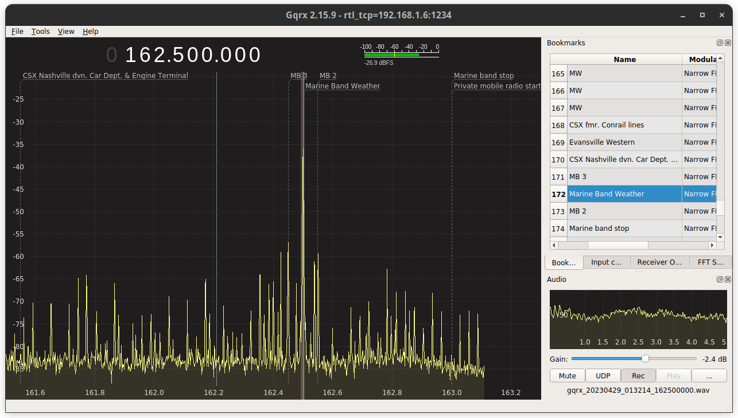The height and width of the screenshot is (418, 738).
Task: Open the FFT Settings tab
Action: [710, 262]
